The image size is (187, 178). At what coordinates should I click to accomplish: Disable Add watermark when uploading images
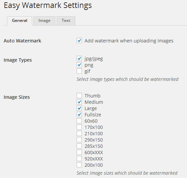(x=79, y=40)
